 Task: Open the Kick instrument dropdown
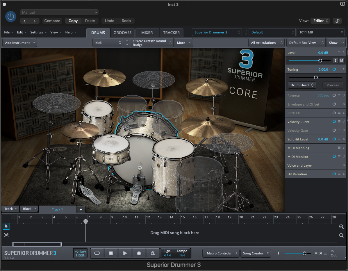pos(107,42)
